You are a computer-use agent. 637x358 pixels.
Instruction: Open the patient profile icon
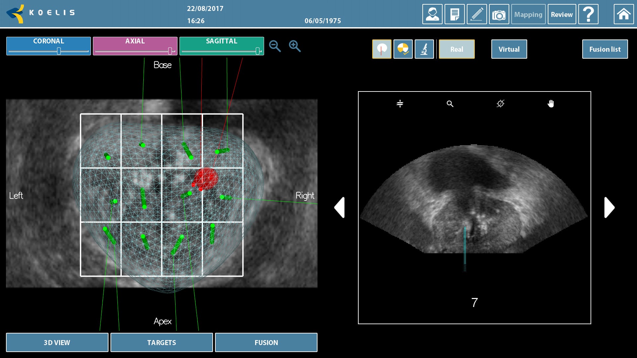[432, 14]
